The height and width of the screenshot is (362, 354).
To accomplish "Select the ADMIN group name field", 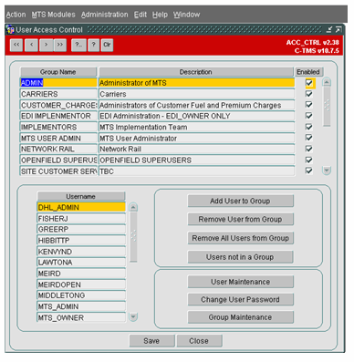I will tap(58, 83).
